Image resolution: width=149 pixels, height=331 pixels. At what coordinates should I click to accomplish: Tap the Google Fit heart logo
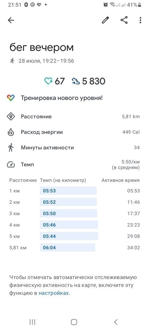11,98
